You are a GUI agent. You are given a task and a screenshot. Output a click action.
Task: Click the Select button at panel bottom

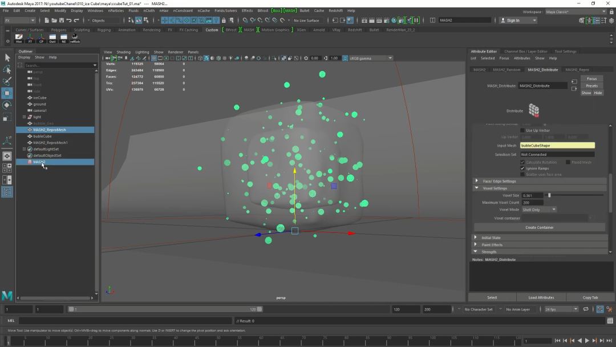coord(492,297)
